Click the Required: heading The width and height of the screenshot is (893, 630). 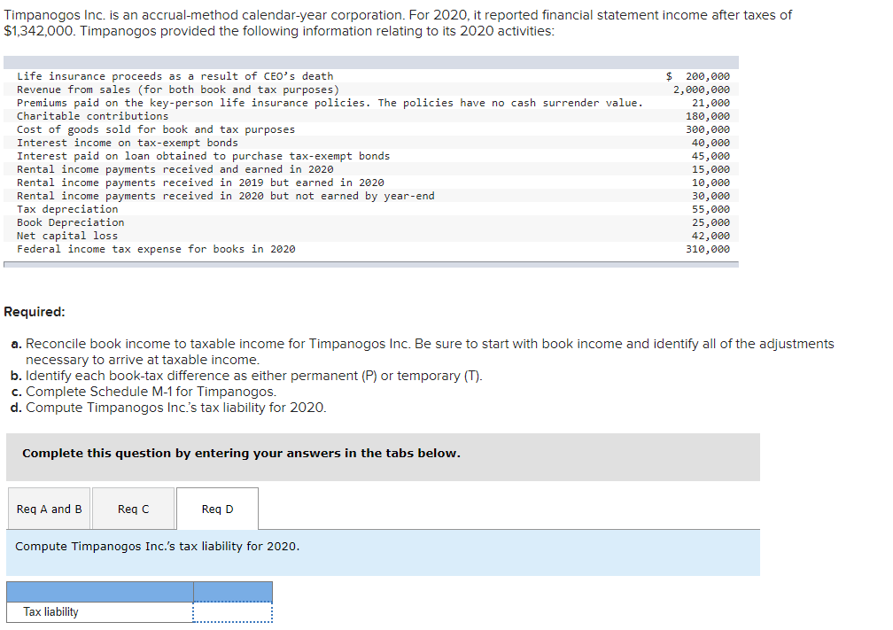[x=35, y=312]
